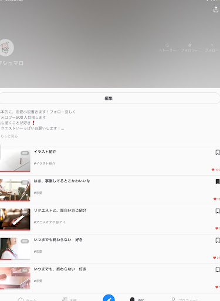Open the pink desk thumbnail of いつまでも、終わらない 好き
Viewport: 220px width, 301px height.
pos(15,278)
